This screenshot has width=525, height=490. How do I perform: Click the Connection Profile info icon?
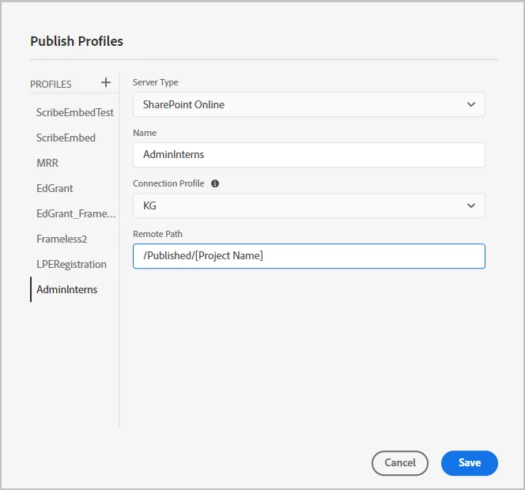[215, 183]
